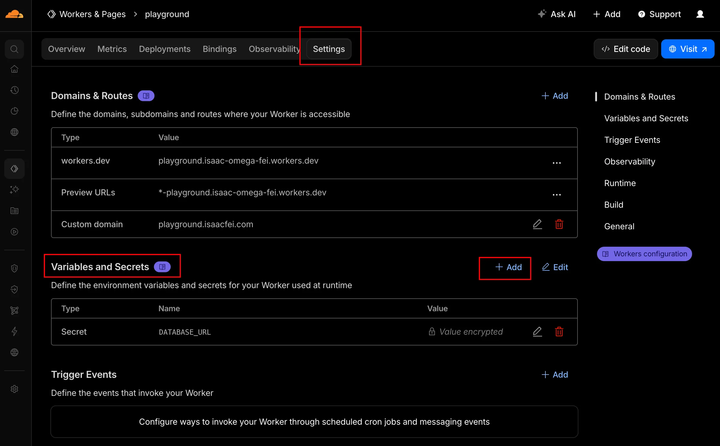Open the user profile icon top right
The image size is (720, 446).
click(700, 14)
